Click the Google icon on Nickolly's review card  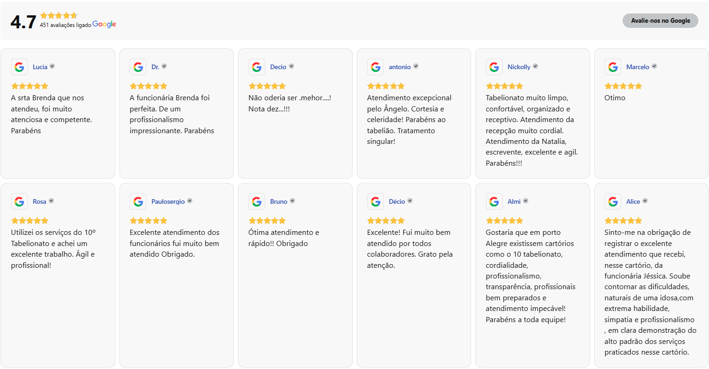pyautogui.click(x=494, y=67)
